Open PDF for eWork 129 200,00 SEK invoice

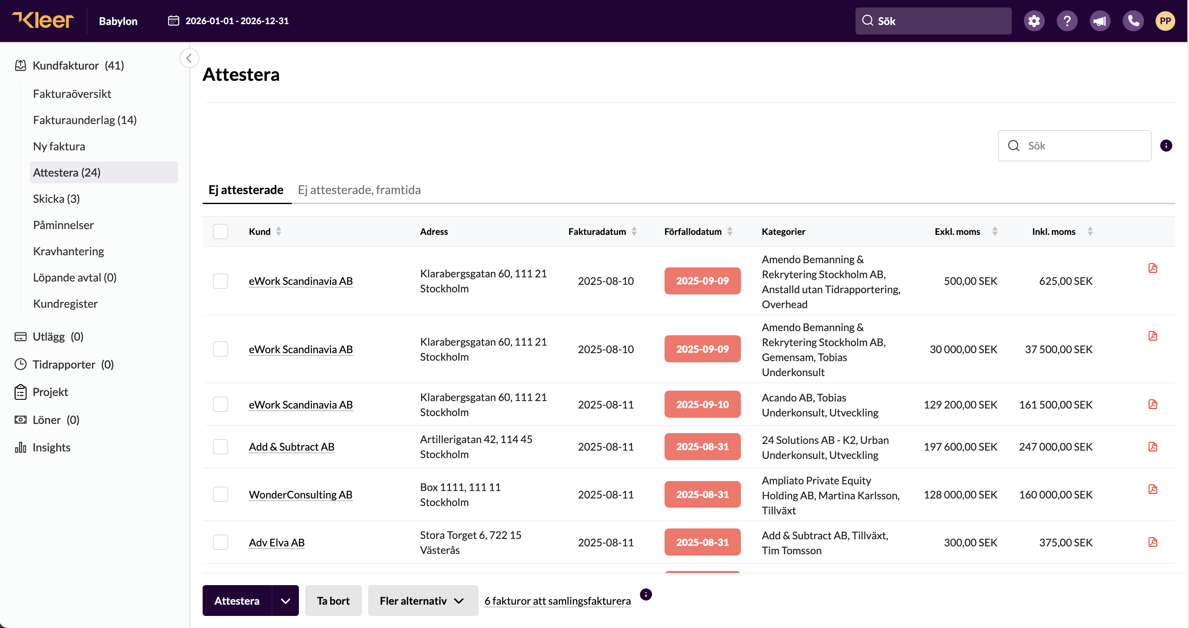coord(1153,404)
